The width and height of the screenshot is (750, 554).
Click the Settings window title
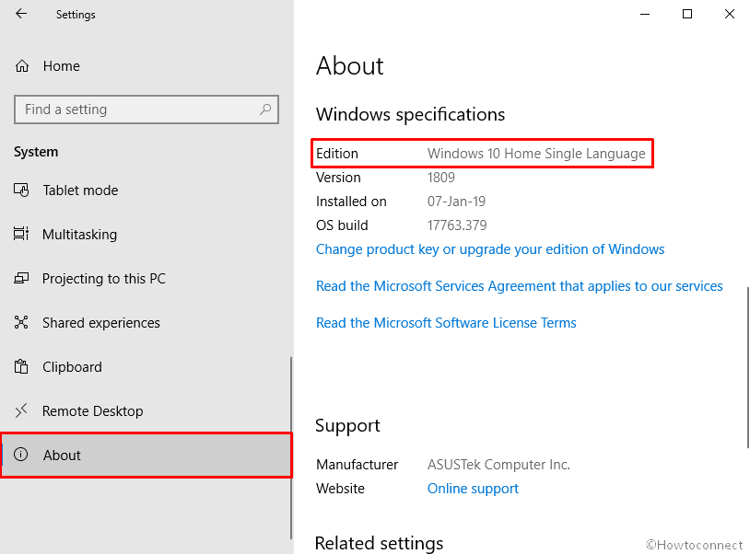76,15
